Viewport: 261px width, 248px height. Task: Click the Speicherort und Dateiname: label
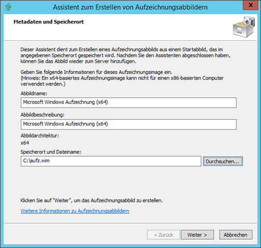point(51,152)
